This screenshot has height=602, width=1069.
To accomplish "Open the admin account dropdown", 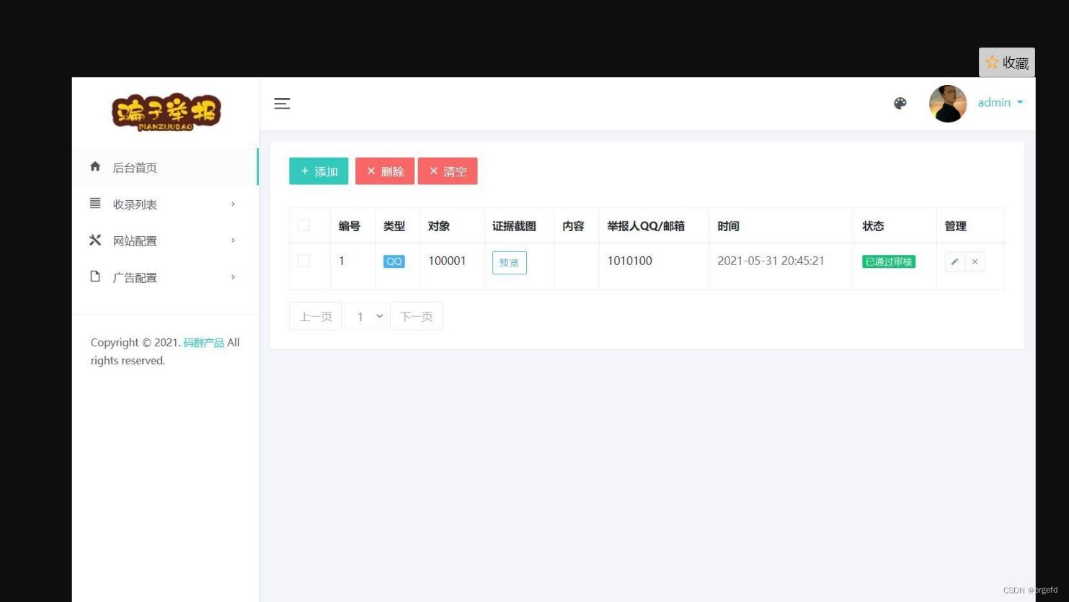I will coord(1000,102).
